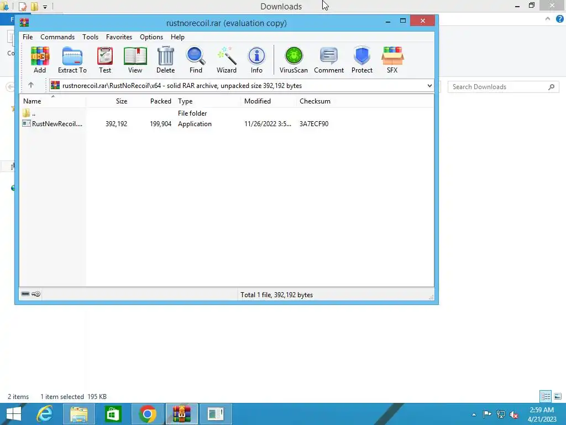The width and height of the screenshot is (566, 425).
Task: Open the Help menu
Action: [x=177, y=37]
